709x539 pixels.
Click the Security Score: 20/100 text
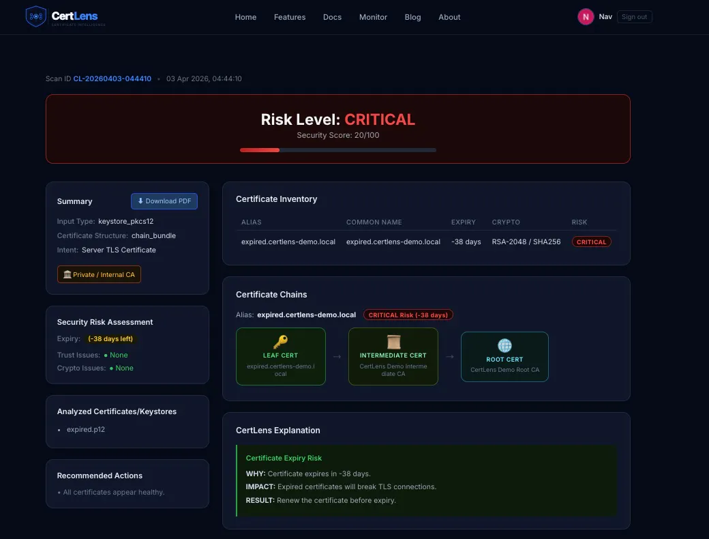coord(337,135)
